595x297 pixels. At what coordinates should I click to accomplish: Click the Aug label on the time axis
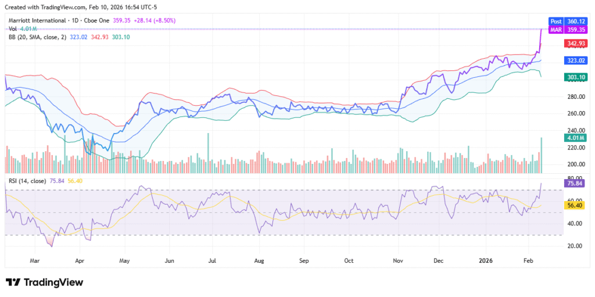coord(259,262)
